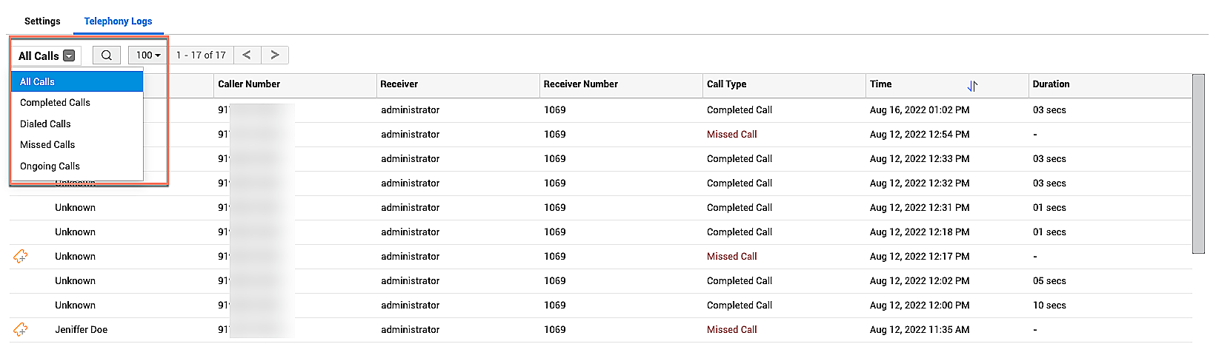
Task: Go to previous page arrow
Action: [247, 55]
